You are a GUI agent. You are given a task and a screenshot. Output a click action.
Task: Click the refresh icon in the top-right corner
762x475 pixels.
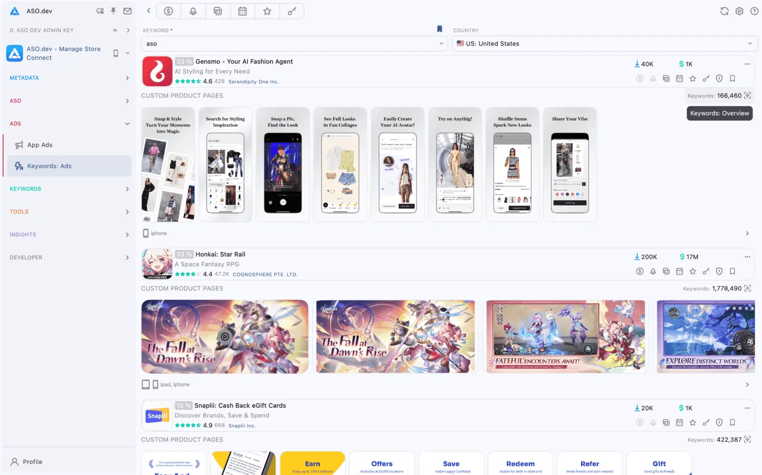[724, 11]
